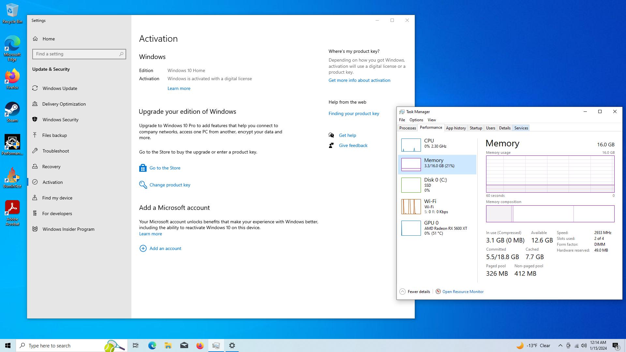
Task: Switch to the Details tab
Action: (x=505, y=128)
